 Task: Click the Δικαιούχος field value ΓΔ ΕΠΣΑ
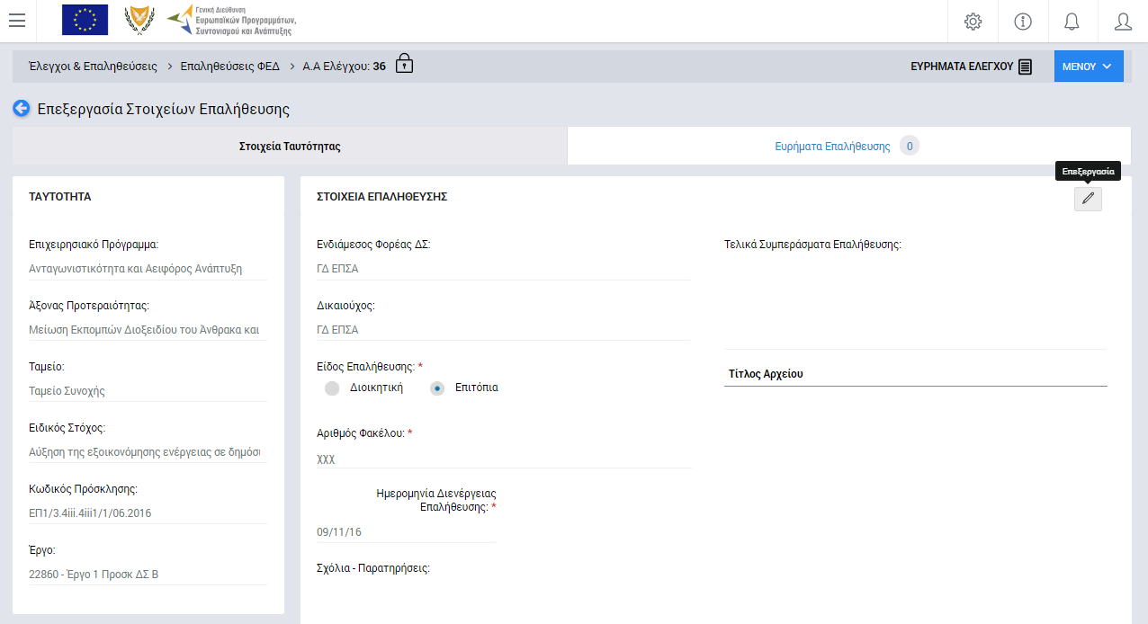tap(504, 329)
